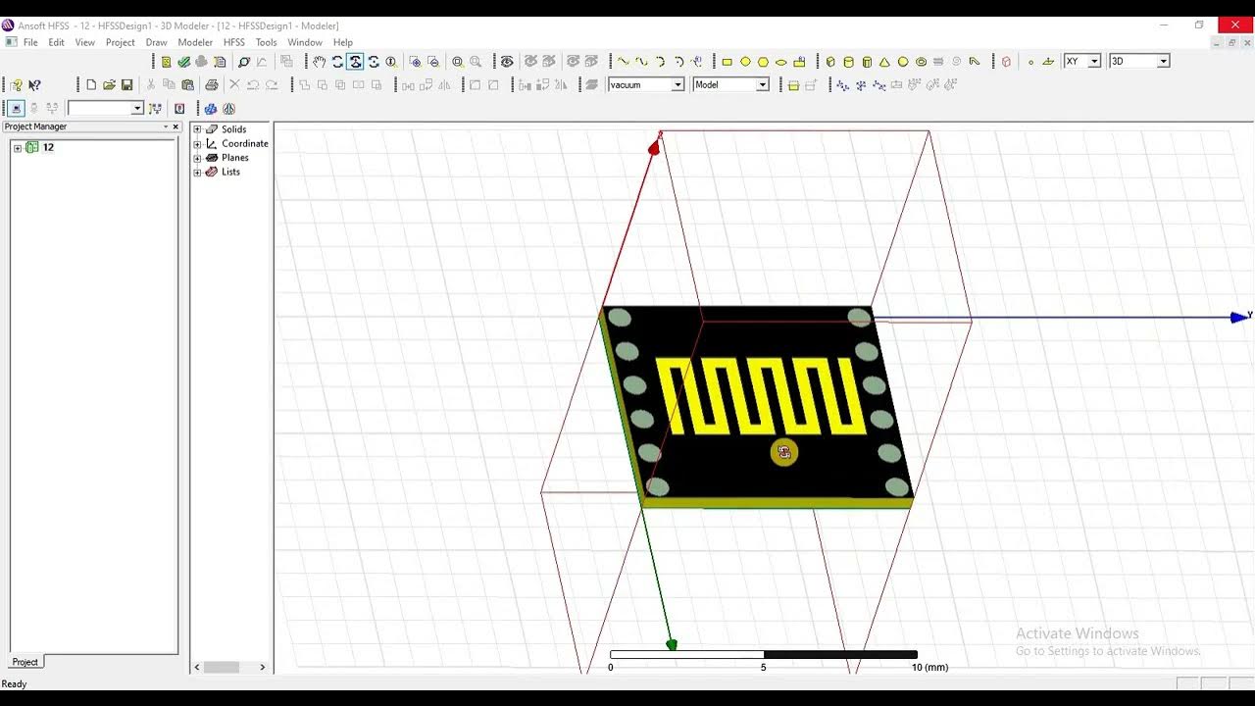The width and height of the screenshot is (1255, 706).
Task: Click the Validate checkmark icon
Action: coord(183,62)
